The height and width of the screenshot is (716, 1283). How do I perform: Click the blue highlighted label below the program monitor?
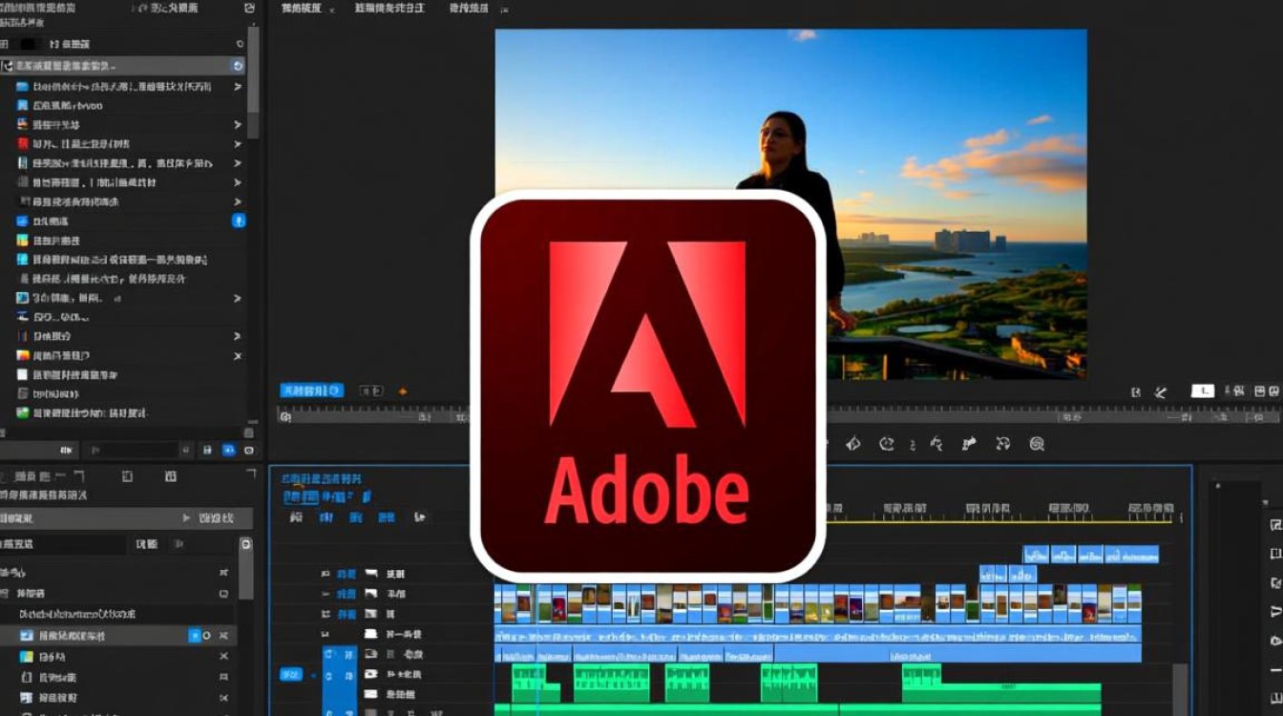tap(311, 390)
